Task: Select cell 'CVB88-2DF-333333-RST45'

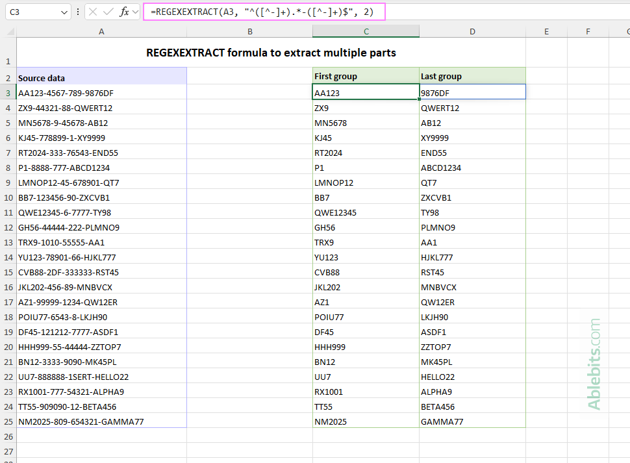Action: tap(102, 272)
